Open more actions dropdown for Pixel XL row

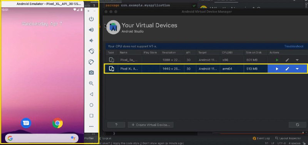(x=297, y=69)
